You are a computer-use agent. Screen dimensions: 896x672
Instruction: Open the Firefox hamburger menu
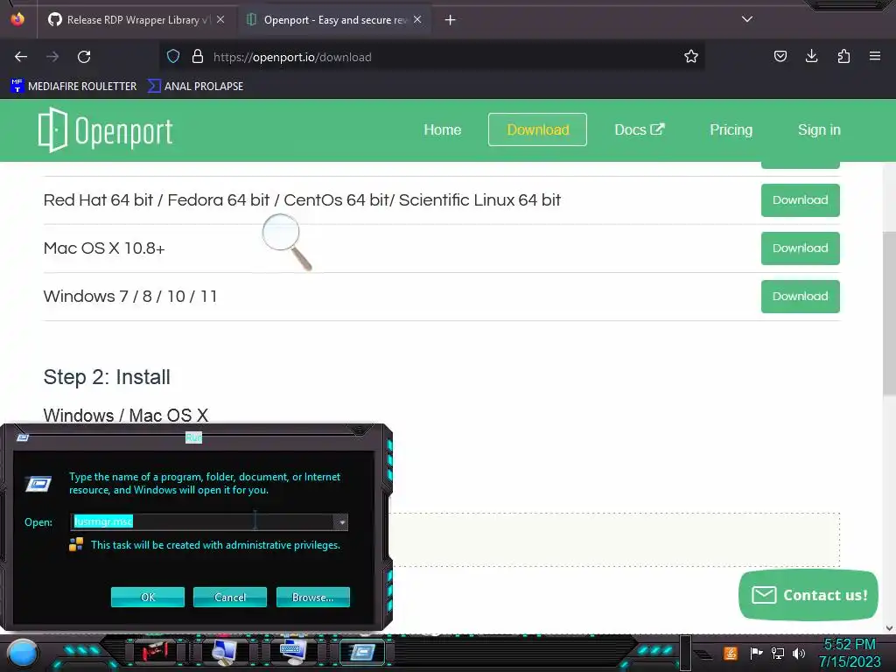tap(875, 56)
